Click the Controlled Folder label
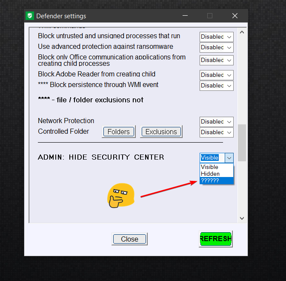The image size is (286, 281). 63,131
